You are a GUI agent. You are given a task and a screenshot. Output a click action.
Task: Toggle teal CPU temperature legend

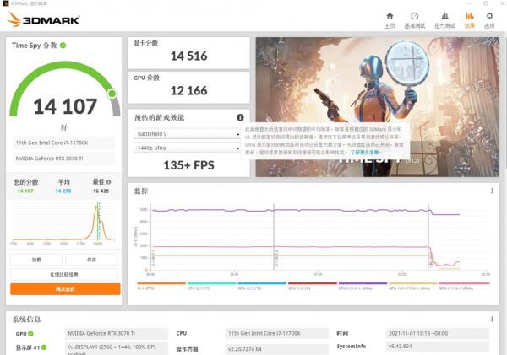212,286
